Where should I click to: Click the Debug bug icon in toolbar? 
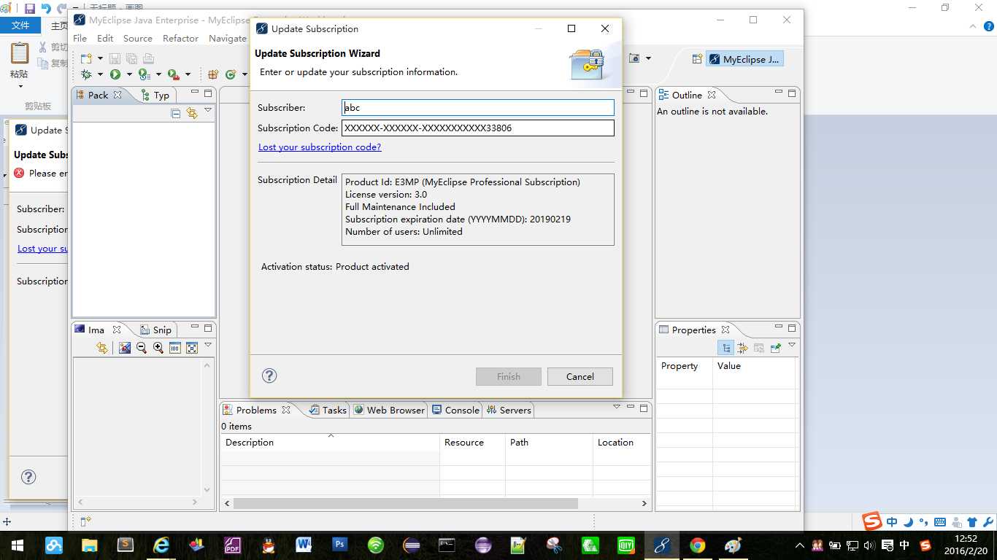pyautogui.click(x=86, y=74)
